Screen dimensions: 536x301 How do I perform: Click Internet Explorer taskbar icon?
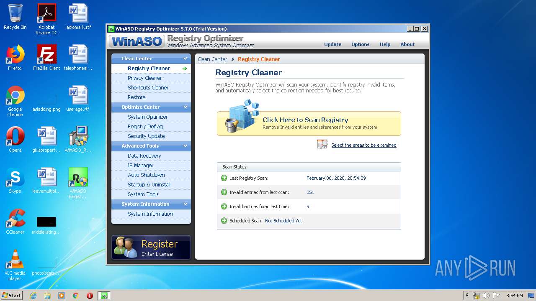click(x=33, y=296)
